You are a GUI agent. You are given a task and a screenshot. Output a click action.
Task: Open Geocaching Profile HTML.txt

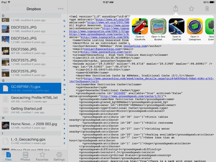(31, 99)
